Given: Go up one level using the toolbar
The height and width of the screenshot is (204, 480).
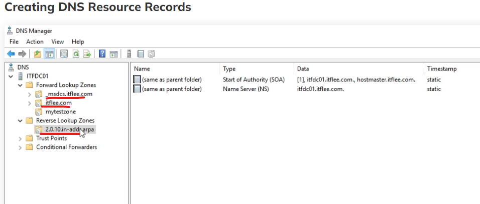Looking at the screenshot, I should [38, 54].
